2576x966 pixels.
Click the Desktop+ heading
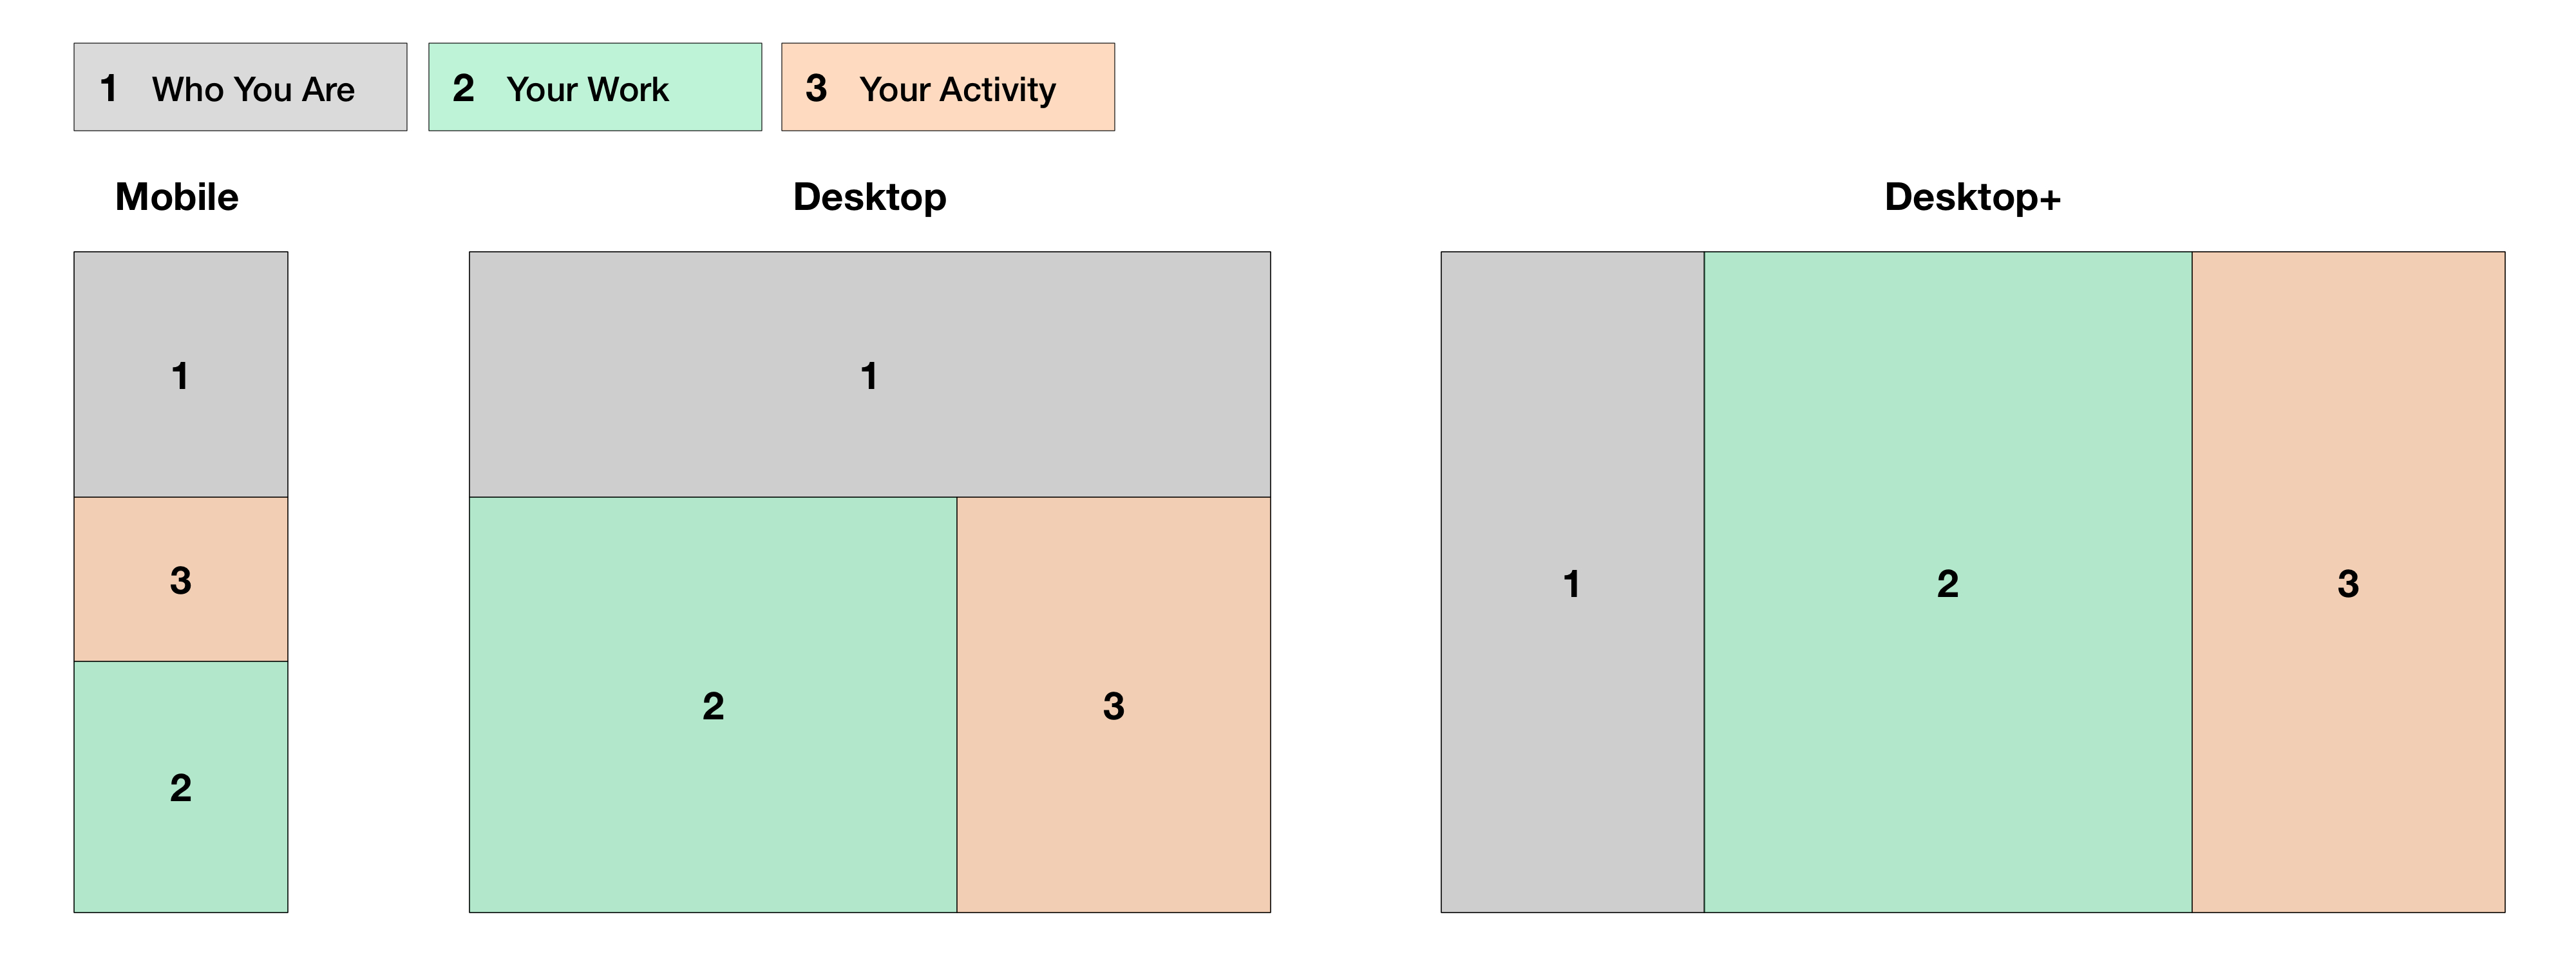[1973, 197]
